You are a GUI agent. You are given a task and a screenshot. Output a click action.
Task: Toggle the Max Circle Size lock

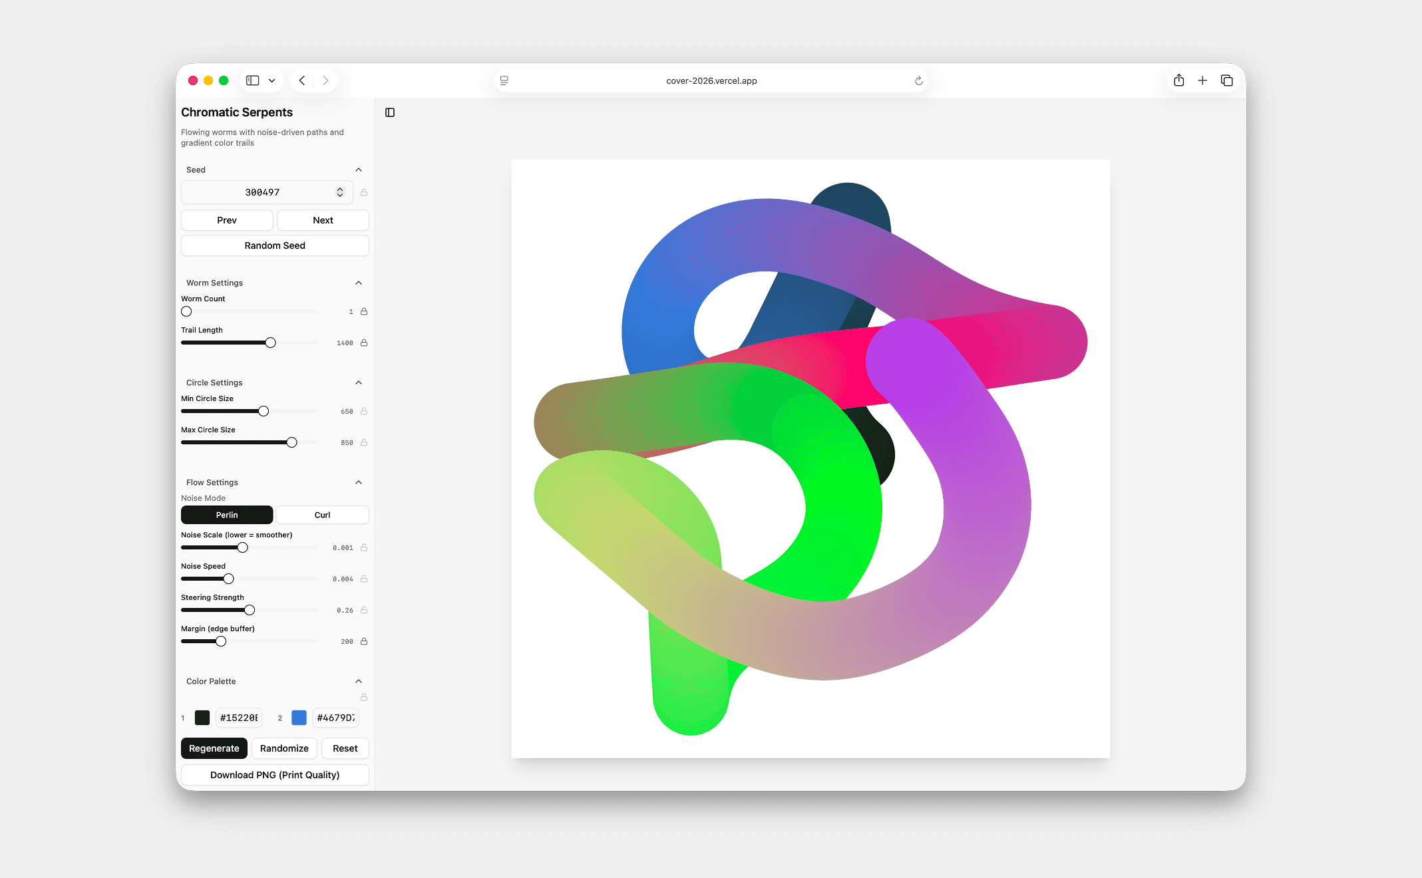point(364,442)
